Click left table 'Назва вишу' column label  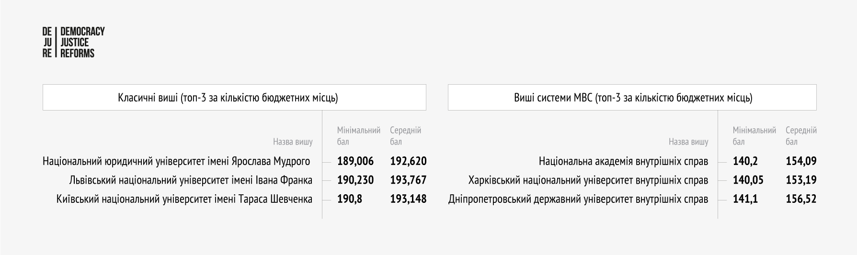point(293,142)
